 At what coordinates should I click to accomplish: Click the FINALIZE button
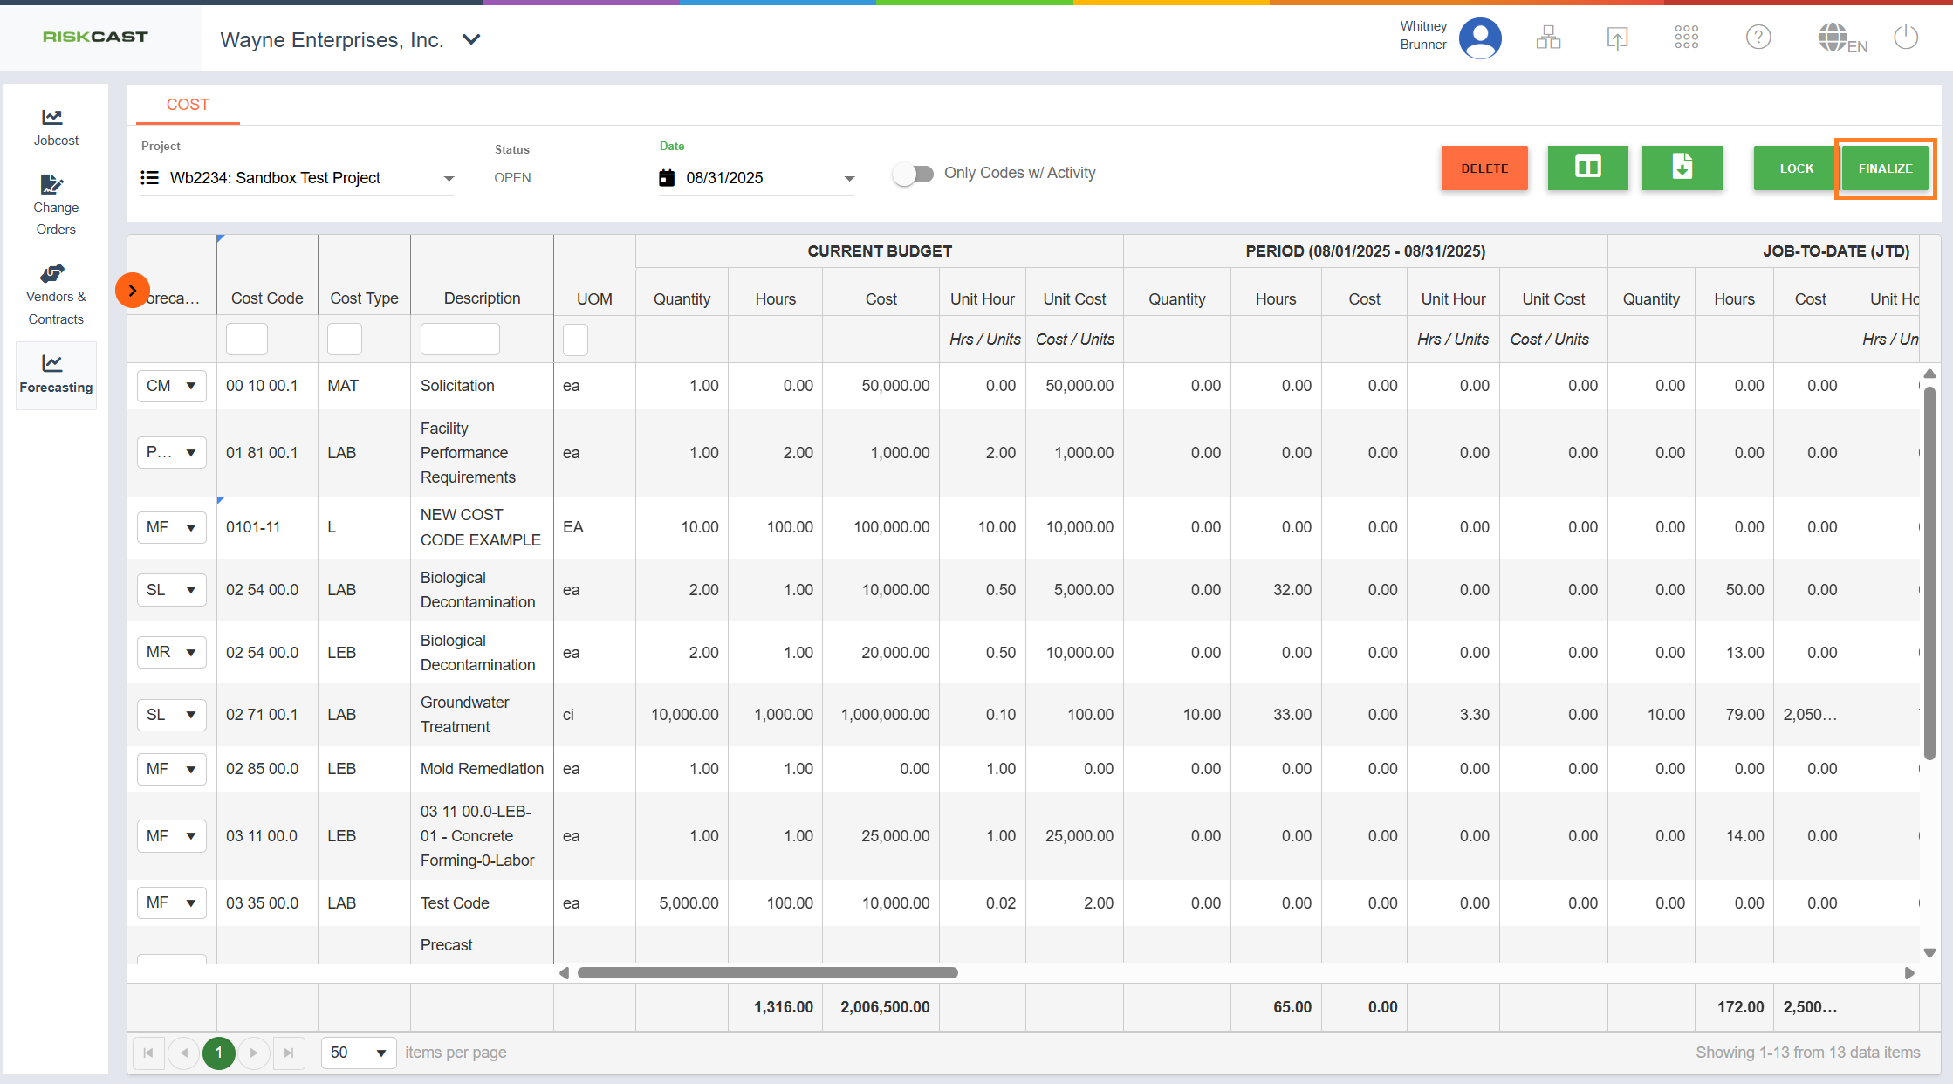[x=1885, y=168]
